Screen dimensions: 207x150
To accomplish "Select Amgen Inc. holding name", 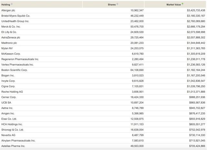I will 8,113.
